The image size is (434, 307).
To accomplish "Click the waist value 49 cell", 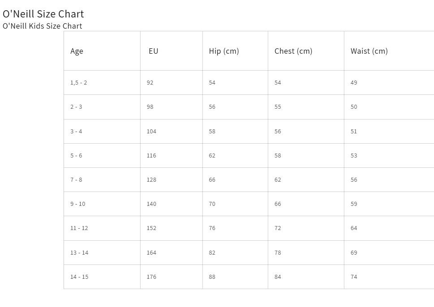I will point(389,83).
